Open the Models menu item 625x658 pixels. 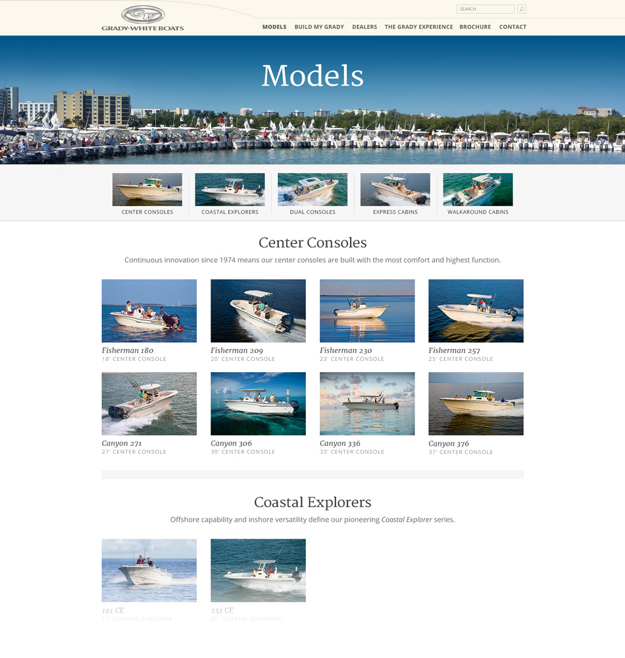[274, 27]
